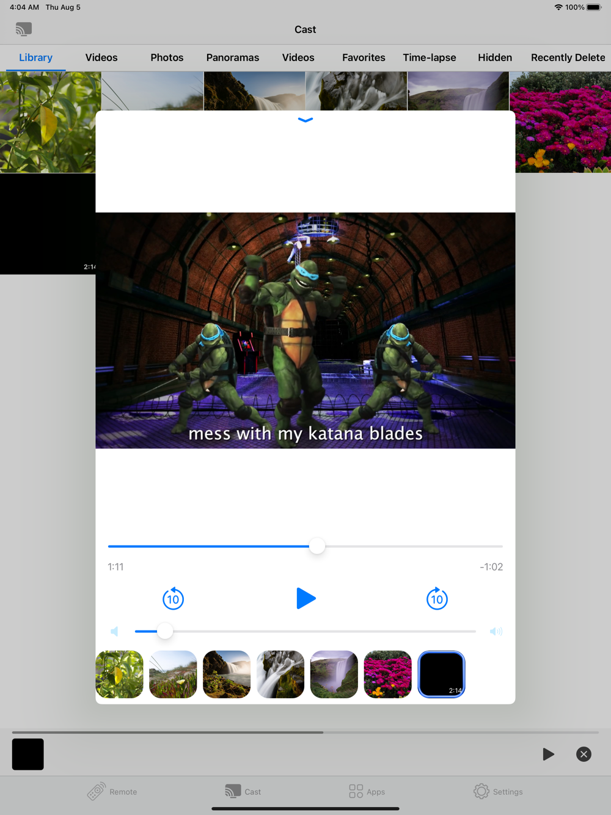Click the video progress slider knob

[x=317, y=546]
